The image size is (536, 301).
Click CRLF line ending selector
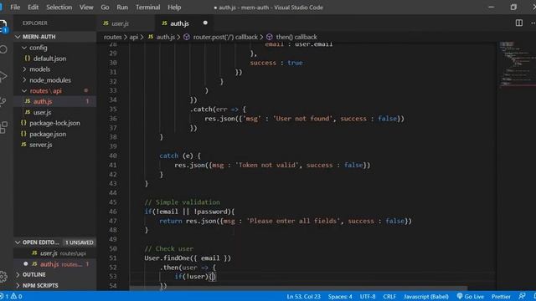(389, 296)
